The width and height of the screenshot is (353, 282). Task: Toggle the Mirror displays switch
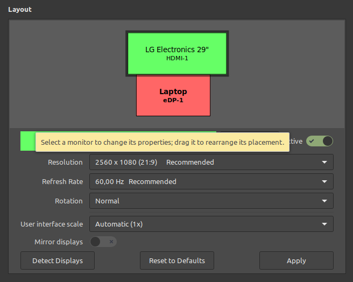103,242
